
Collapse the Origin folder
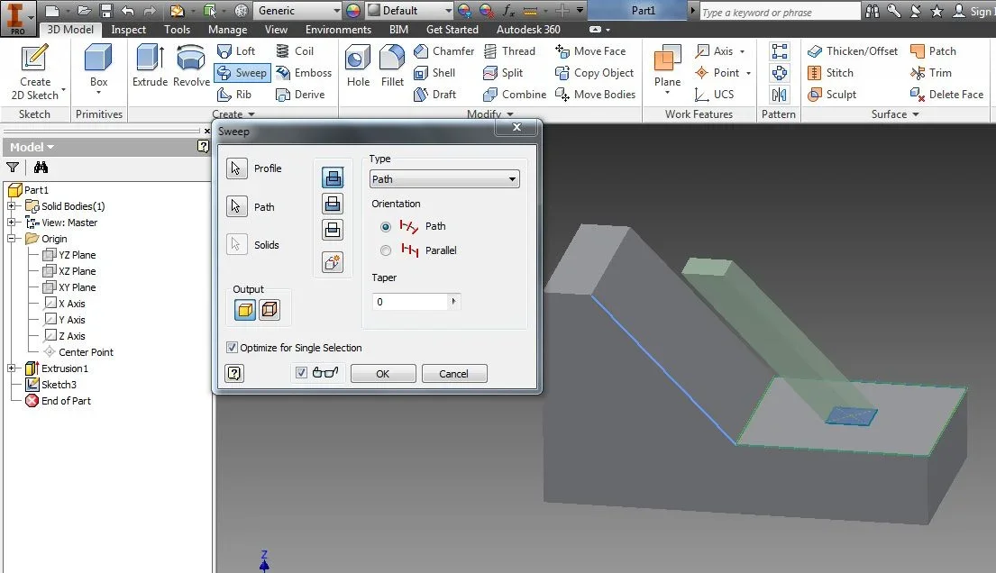12,238
